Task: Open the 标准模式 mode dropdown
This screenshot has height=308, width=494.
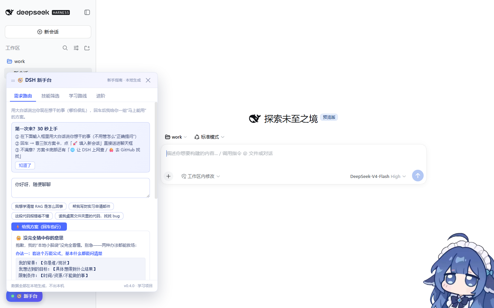Action: (x=210, y=137)
